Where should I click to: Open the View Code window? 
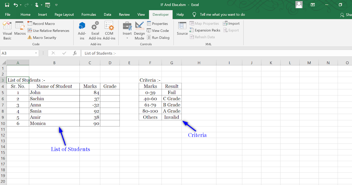(x=158, y=31)
